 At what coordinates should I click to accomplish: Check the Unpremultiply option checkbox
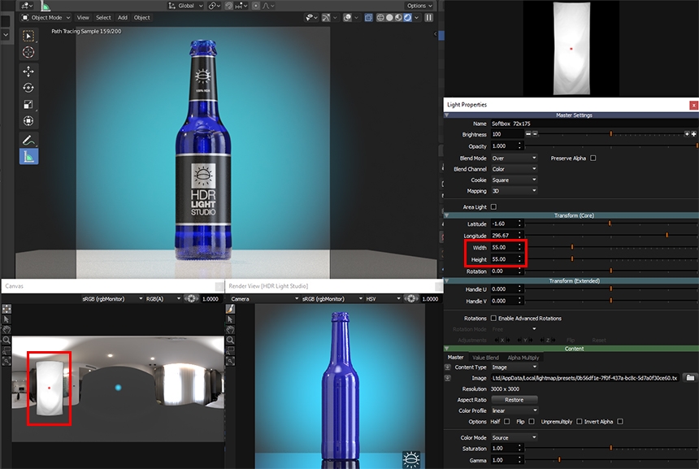[579, 421]
